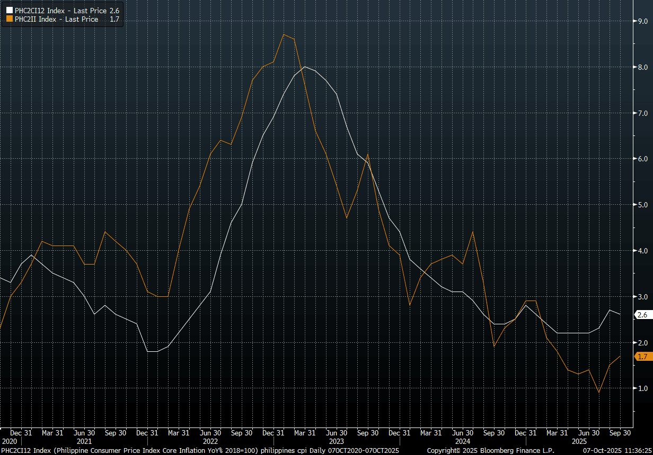The image size is (653, 455).
Task: Click the 9.0 y-axis label
Action: (x=642, y=21)
